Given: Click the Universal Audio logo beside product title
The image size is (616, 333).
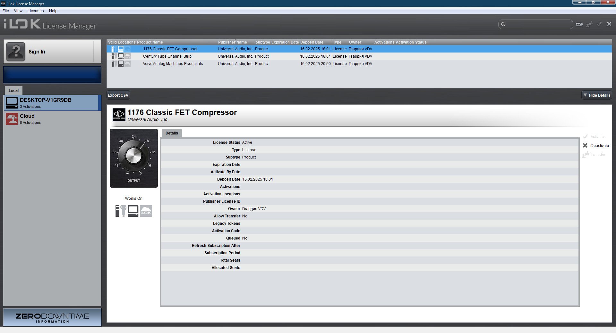Looking at the screenshot, I should pos(119,114).
